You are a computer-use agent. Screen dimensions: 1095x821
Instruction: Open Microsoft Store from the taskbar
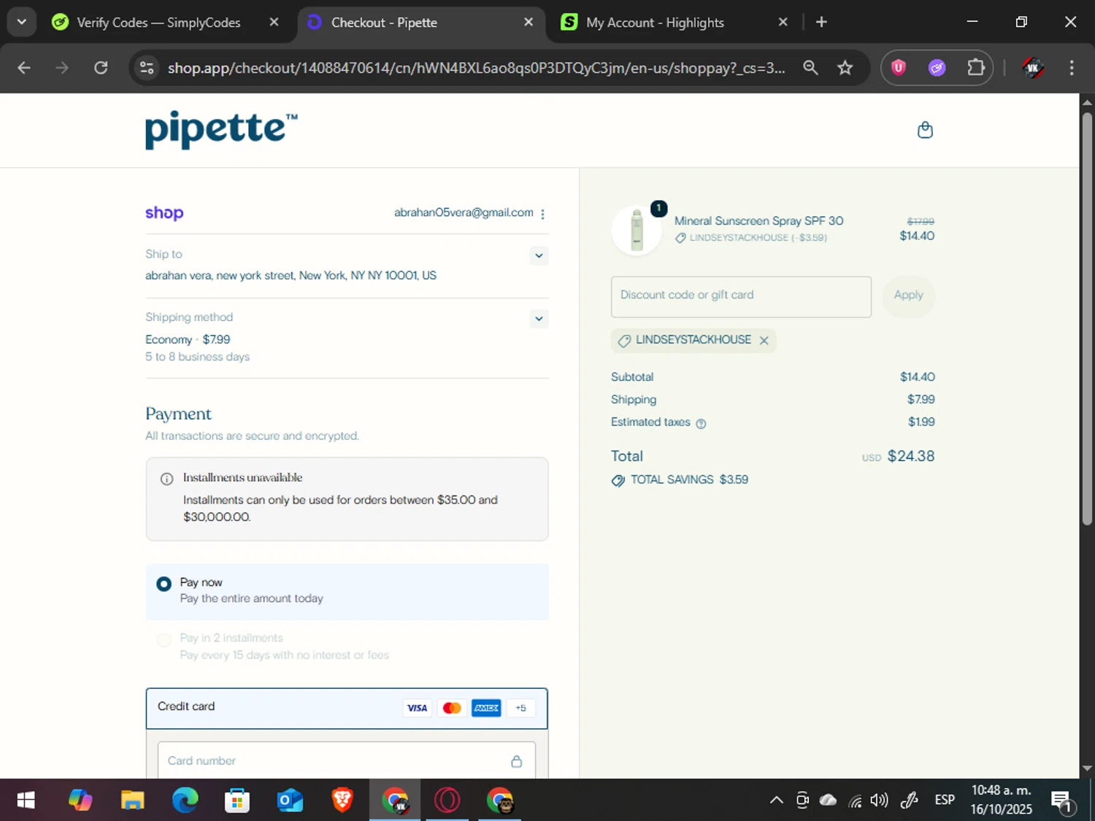click(237, 801)
